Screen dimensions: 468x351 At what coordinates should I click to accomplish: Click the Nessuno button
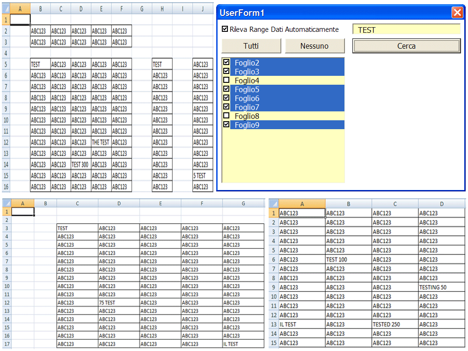click(x=314, y=46)
